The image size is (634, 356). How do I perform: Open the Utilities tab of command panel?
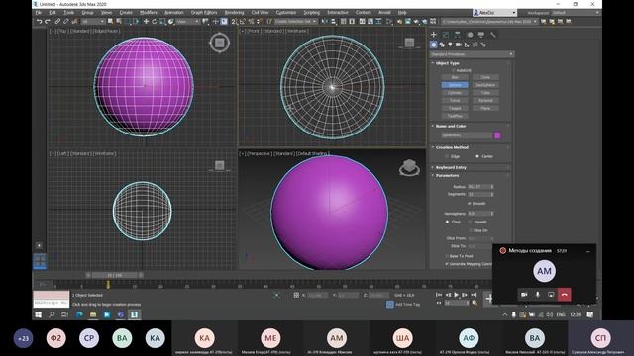(493, 35)
